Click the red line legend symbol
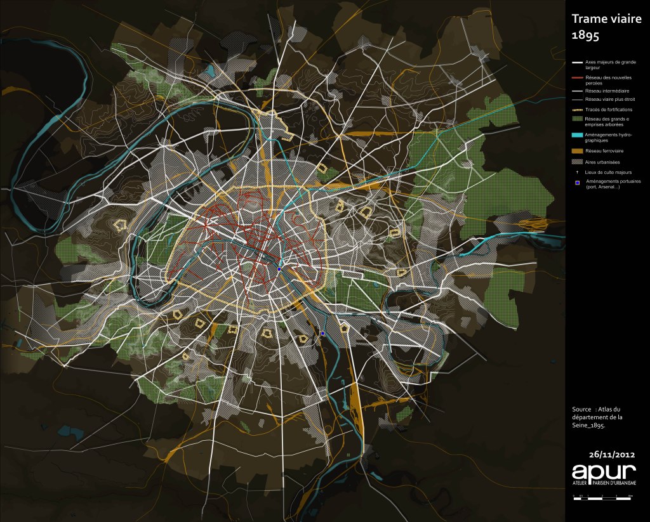The image size is (650, 522). [x=577, y=79]
